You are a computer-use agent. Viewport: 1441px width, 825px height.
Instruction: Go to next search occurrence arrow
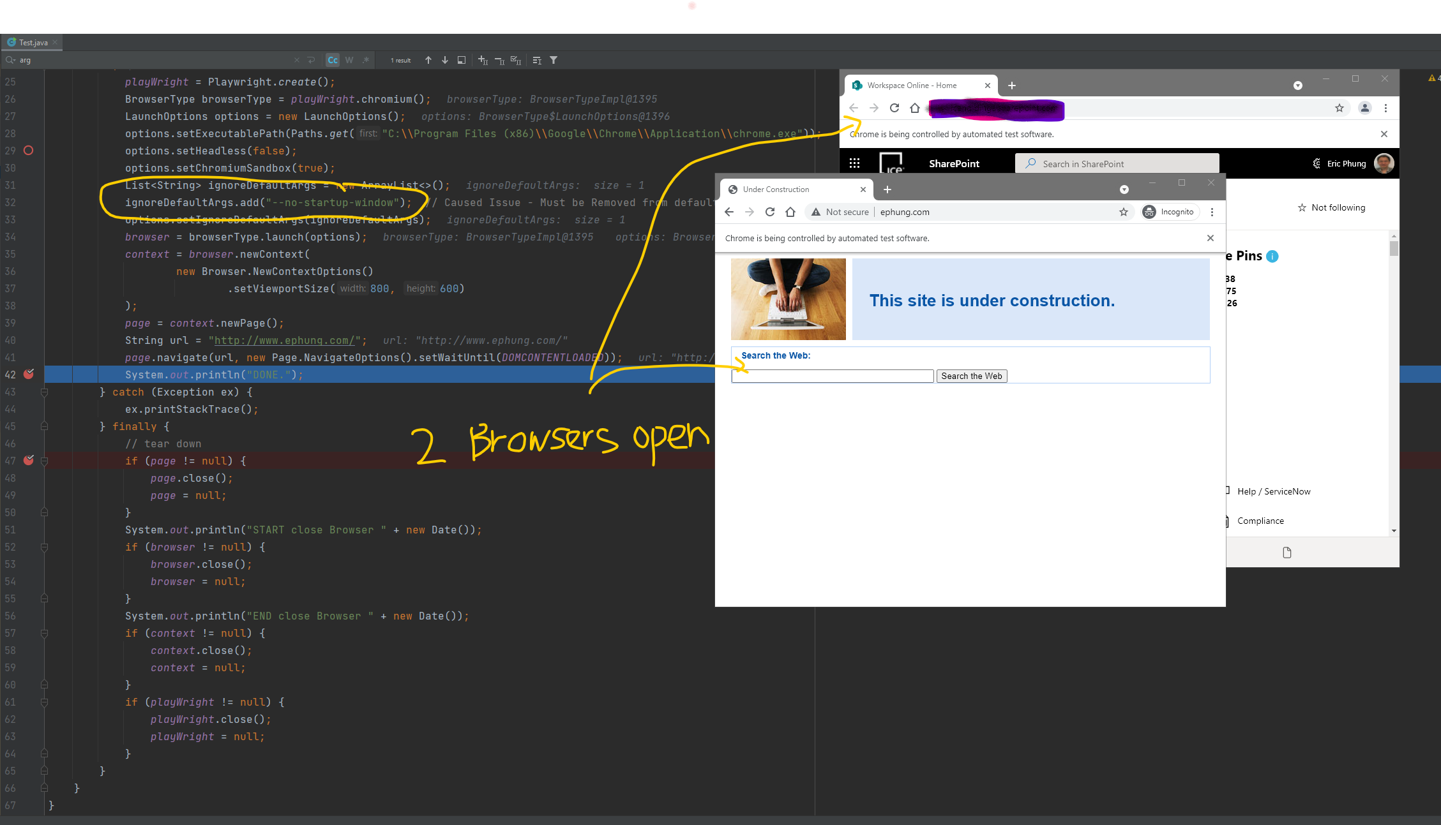(x=445, y=60)
